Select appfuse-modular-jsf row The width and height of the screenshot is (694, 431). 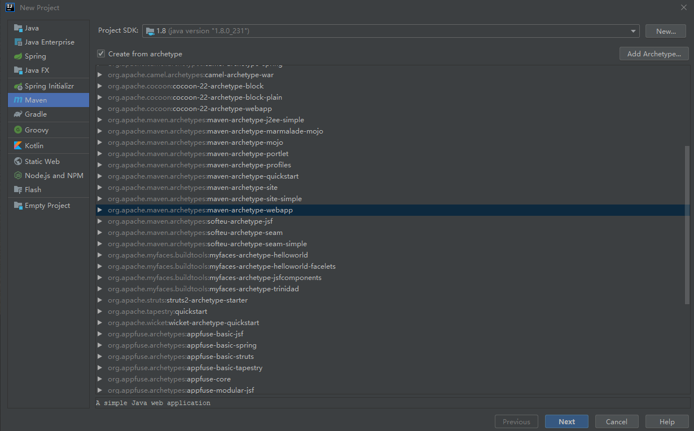click(392, 390)
